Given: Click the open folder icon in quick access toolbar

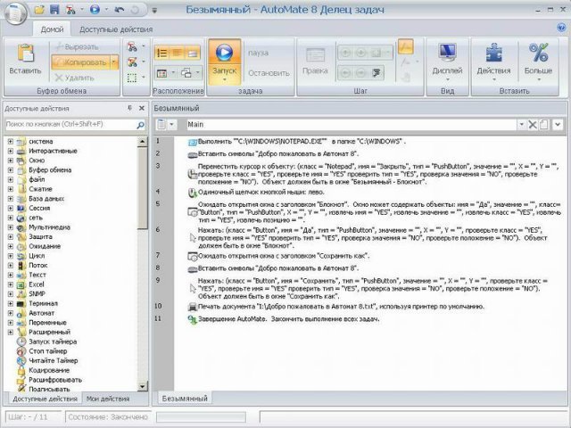Looking at the screenshot, I should (x=39, y=10).
